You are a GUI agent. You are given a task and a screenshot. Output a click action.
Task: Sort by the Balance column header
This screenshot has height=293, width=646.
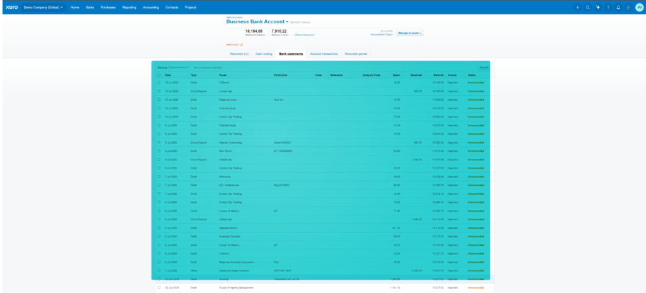click(x=438, y=76)
